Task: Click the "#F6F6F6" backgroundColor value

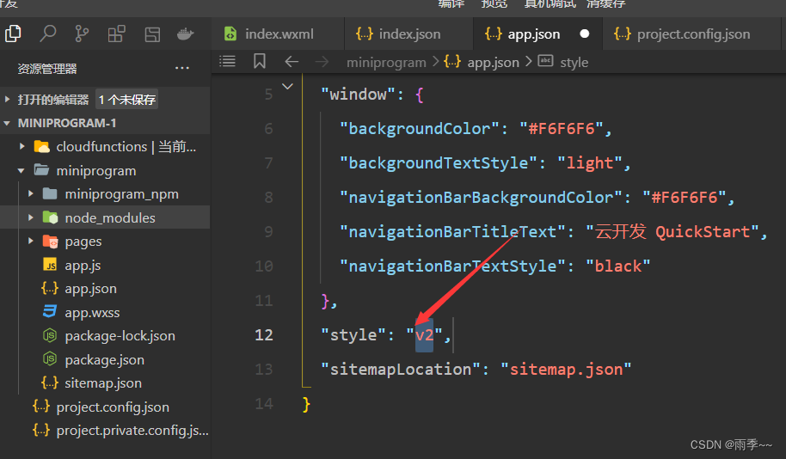Action: tap(562, 129)
